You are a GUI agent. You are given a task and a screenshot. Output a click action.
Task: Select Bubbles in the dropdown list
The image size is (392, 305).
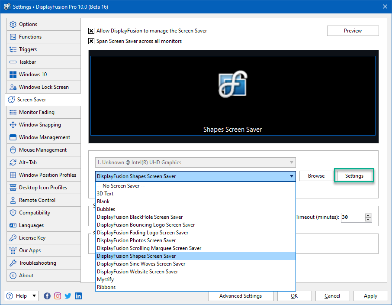(x=195, y=209)
